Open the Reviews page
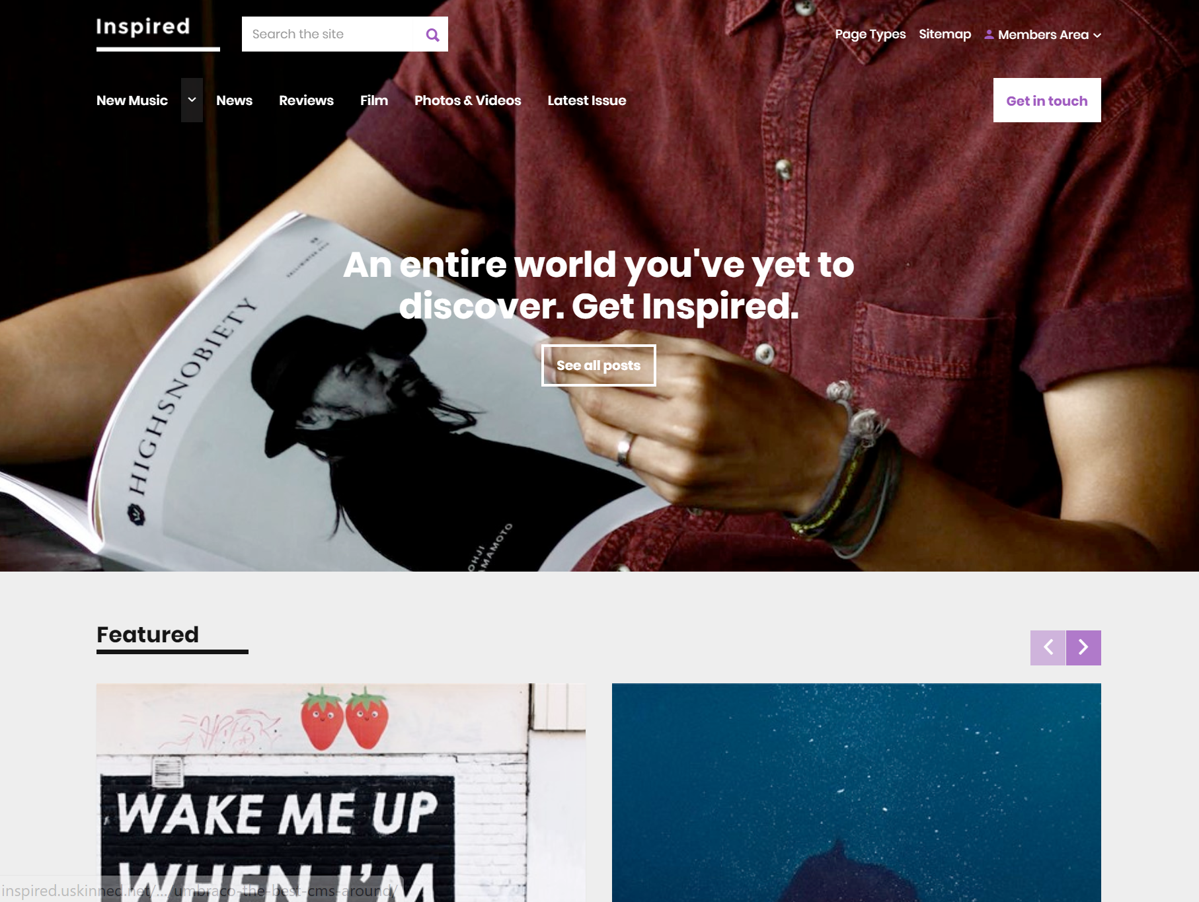This screenshot has height=902, width=1199. coord(306,100)
